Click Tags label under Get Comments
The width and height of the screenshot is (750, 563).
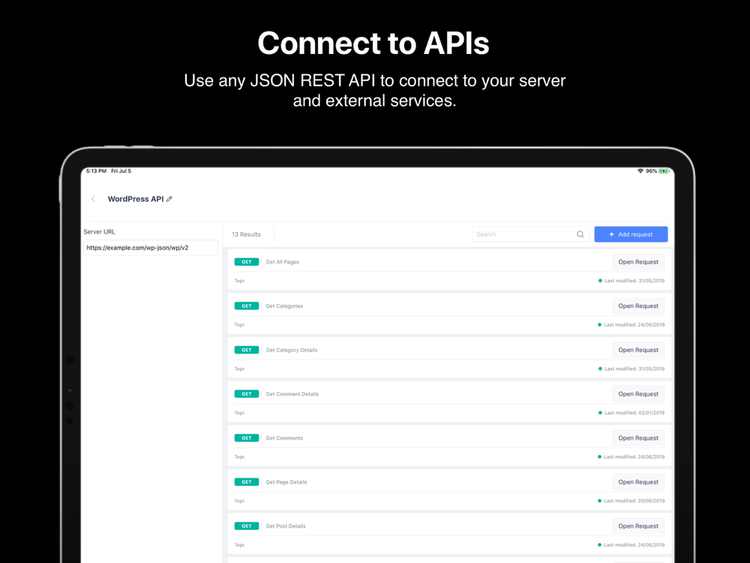[x=239, y=456]
